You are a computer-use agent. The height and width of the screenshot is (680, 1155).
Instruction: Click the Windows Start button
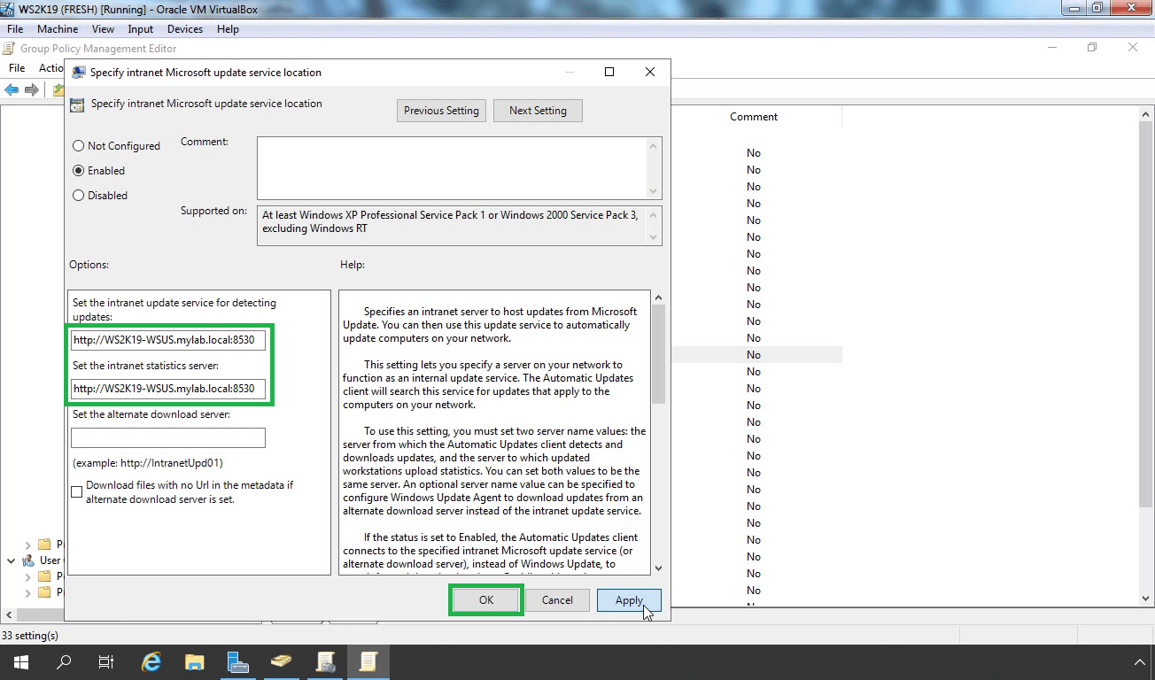pos(20,661)
